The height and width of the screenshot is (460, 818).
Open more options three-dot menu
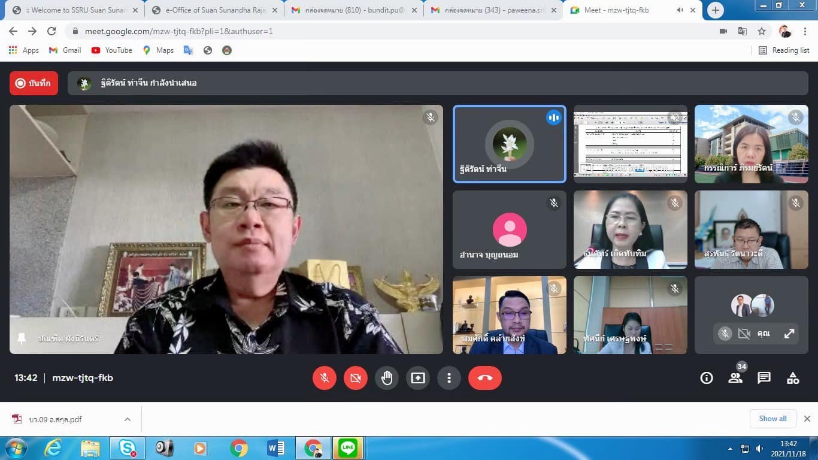point(449,378)
